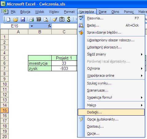Save the workbook with the floppy icon

point(23,19)
